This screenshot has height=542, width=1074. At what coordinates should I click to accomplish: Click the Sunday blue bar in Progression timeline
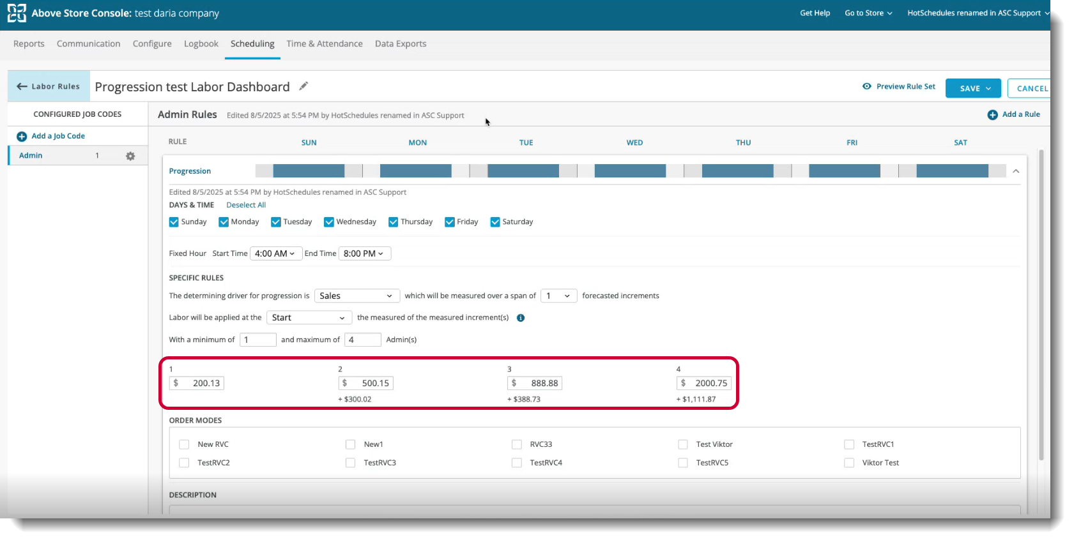point(309,171)
